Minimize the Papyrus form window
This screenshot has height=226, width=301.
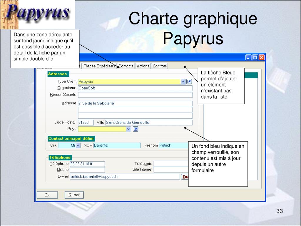pos(248,57)
